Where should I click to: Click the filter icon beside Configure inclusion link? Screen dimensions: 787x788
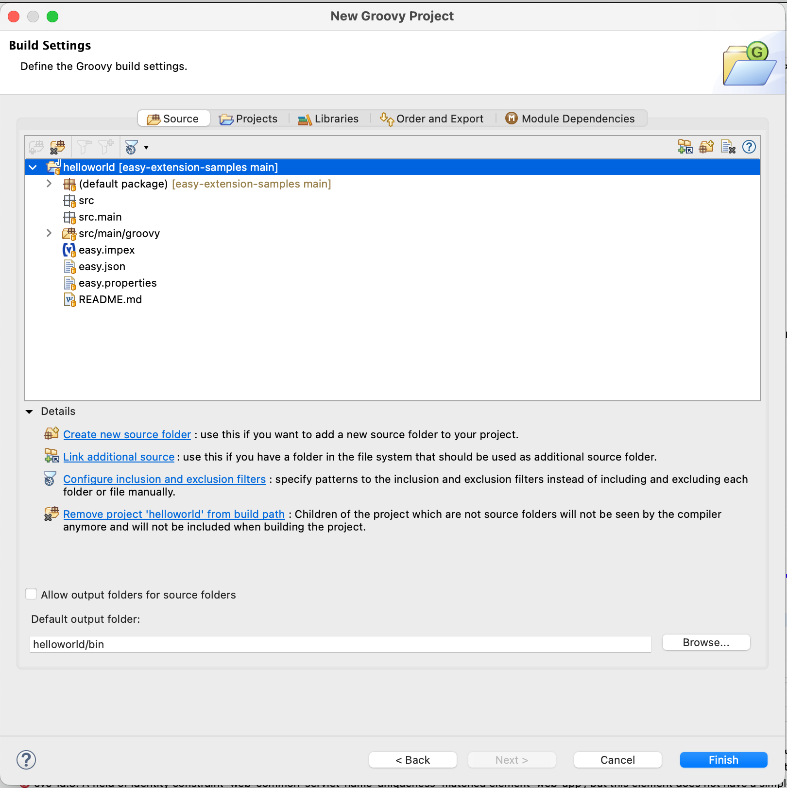[x=50, y=479]
